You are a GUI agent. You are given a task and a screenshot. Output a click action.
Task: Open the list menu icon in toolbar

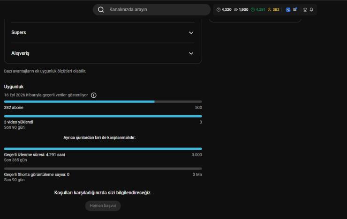pos(295,9)
